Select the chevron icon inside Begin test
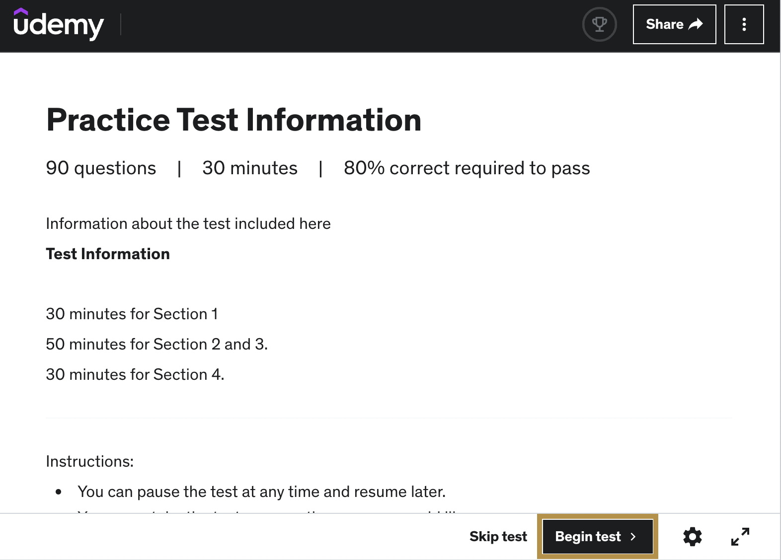781x560 pixels. pyautogui.click(x=634, y=537)
